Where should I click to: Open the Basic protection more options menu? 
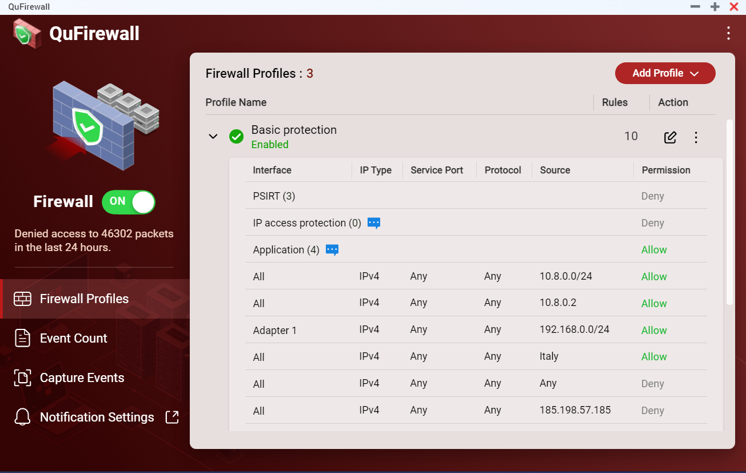pos(696,137)
